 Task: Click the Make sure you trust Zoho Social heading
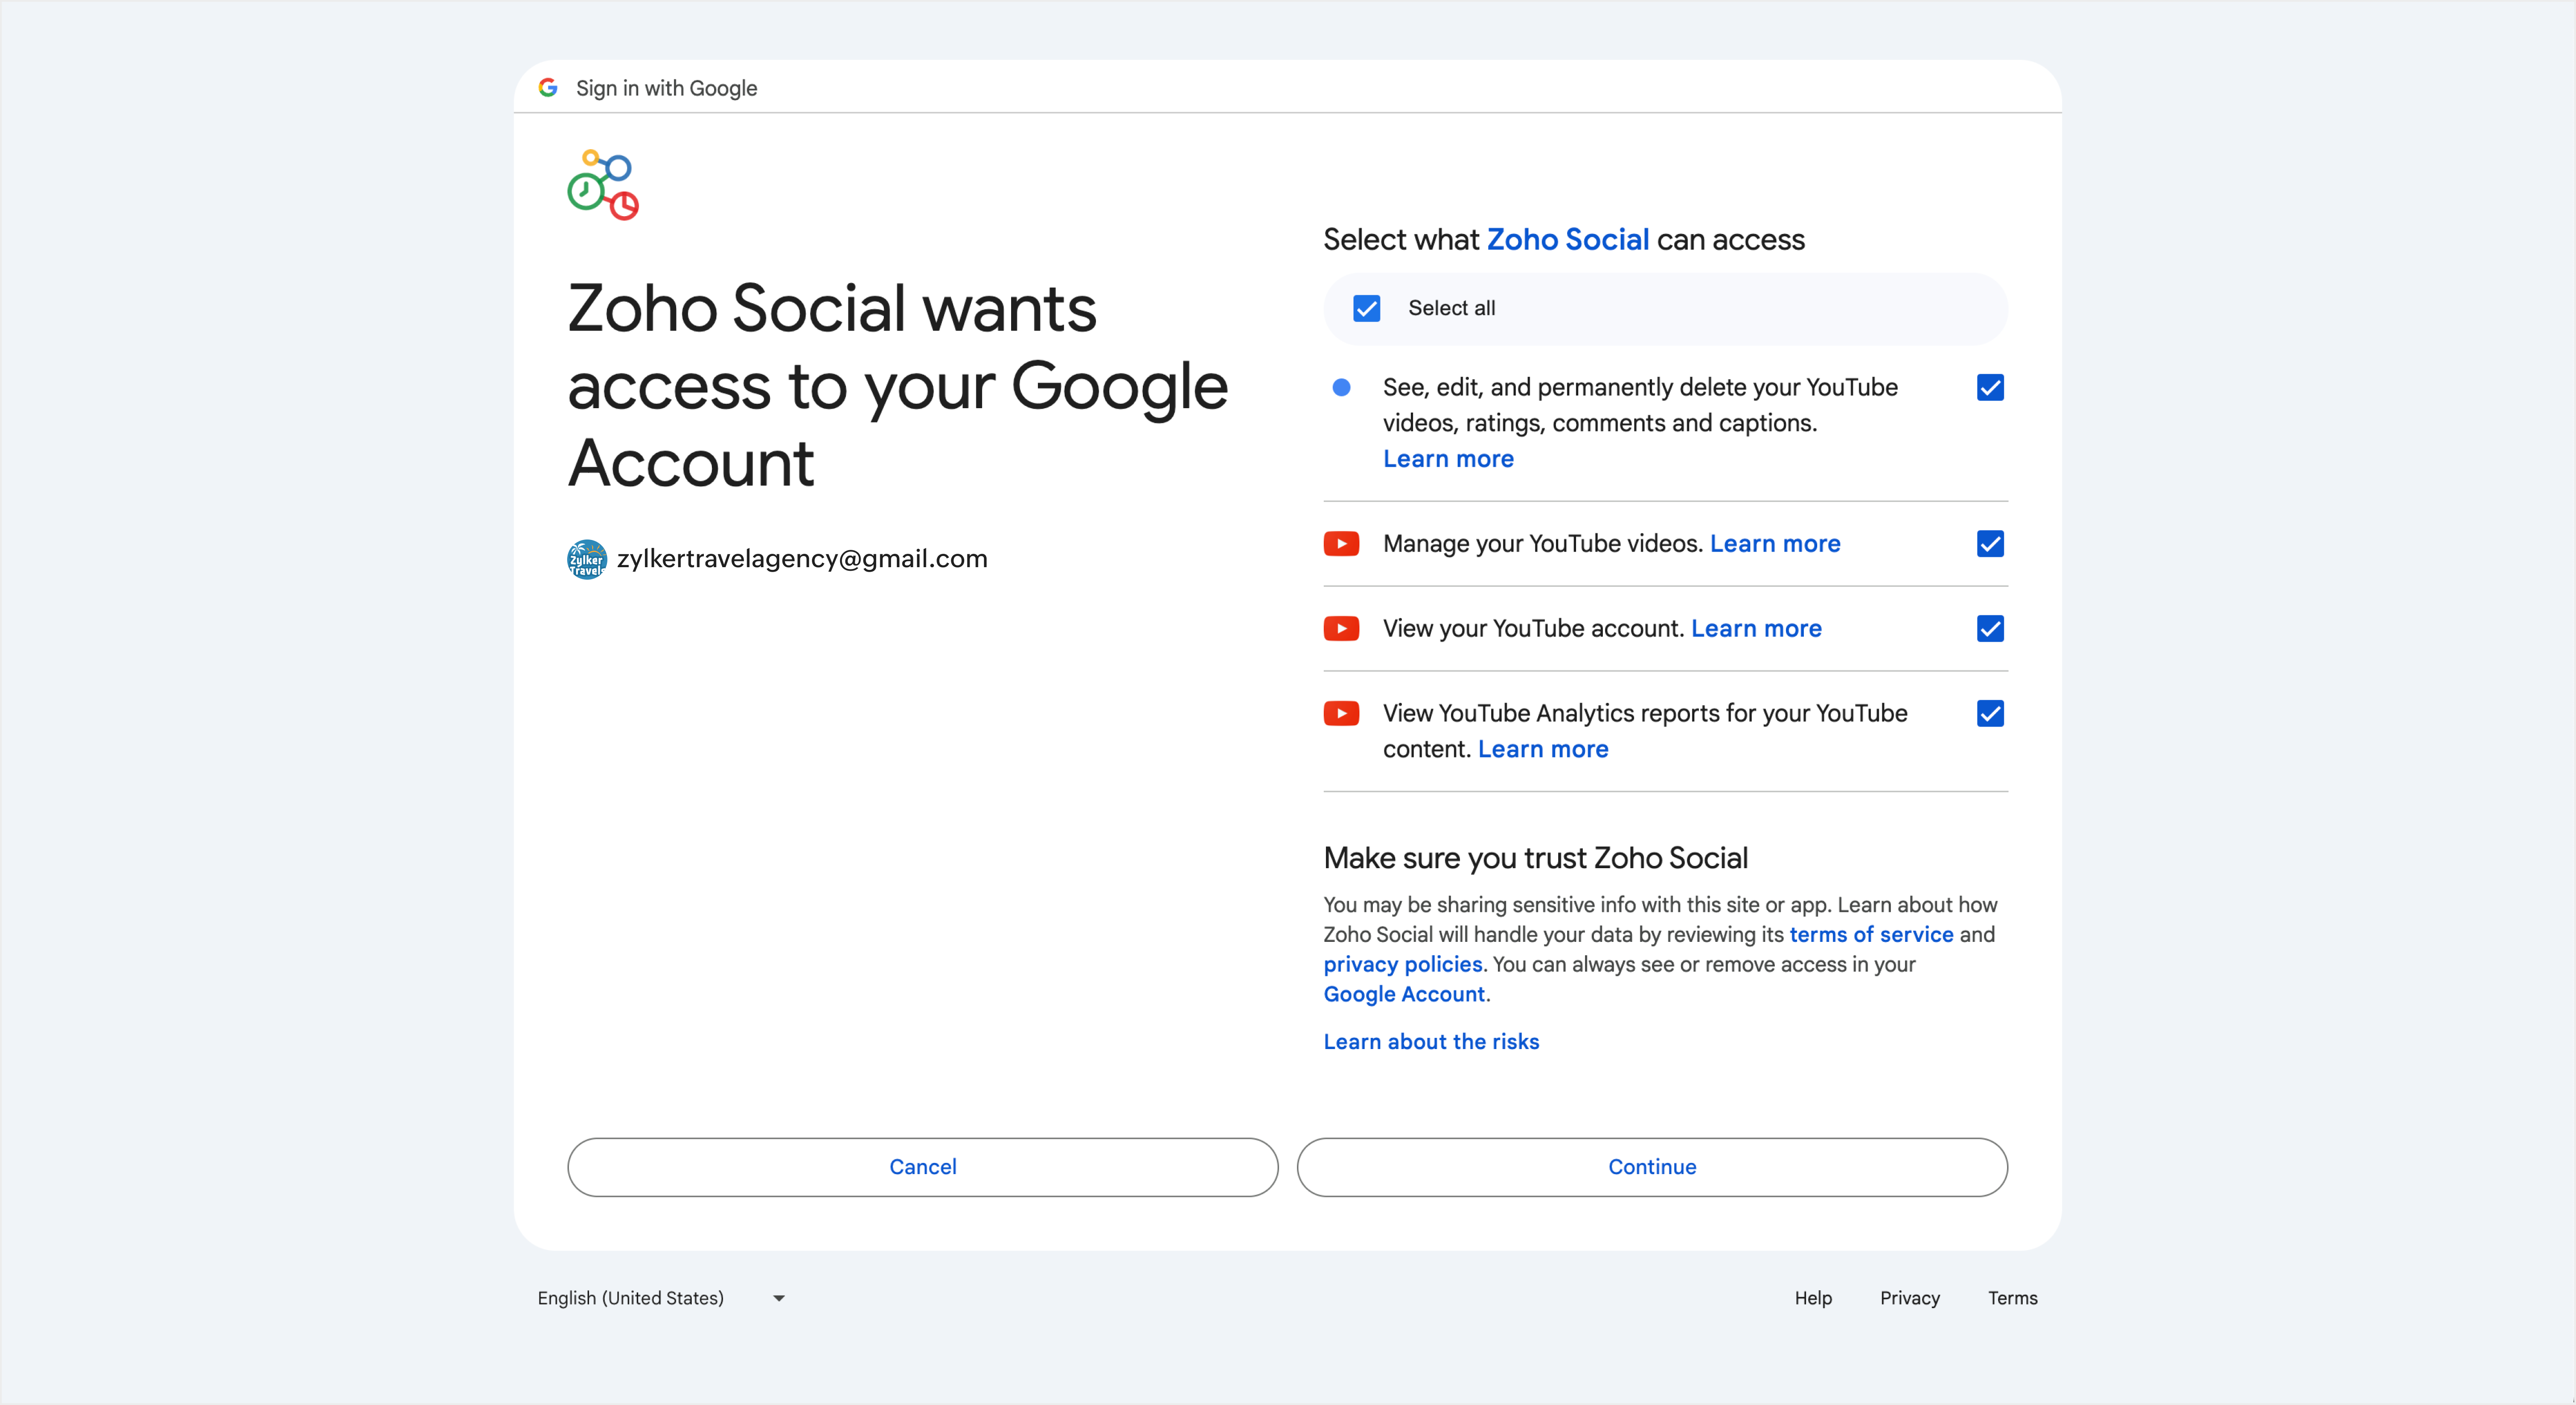1535,858
